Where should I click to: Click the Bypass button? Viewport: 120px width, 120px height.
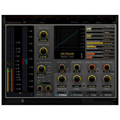click(64, 57)
